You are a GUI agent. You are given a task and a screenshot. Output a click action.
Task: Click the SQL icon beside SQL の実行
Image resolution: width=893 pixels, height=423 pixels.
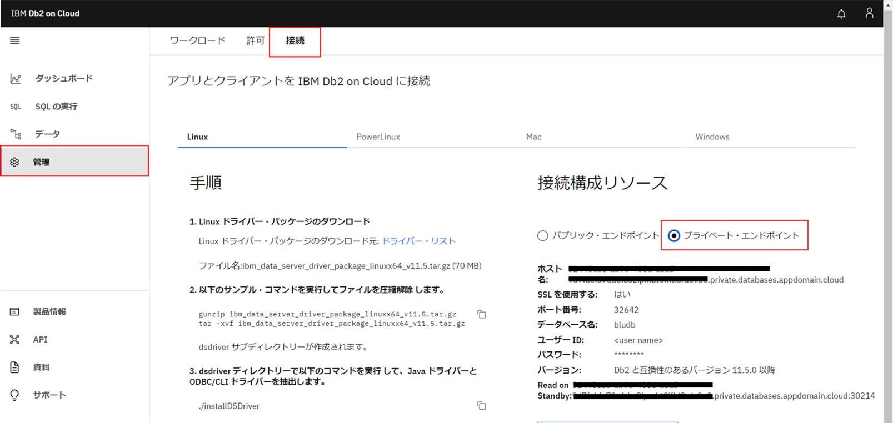(16, 107)
